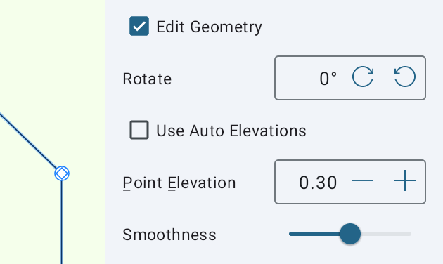Screen dimensions: 443x264
Task: Decrease point elevation with the minus icon
Action: [x=363, y=180]
